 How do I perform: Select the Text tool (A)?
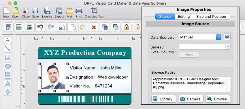click(x=8, y=40)
